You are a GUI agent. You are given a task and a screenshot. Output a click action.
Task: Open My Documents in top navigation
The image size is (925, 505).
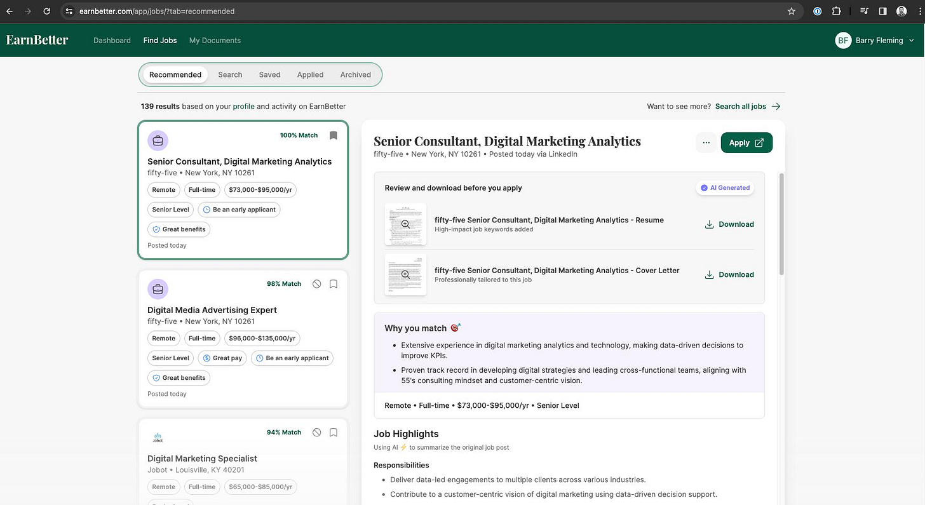tap(215, 40)
